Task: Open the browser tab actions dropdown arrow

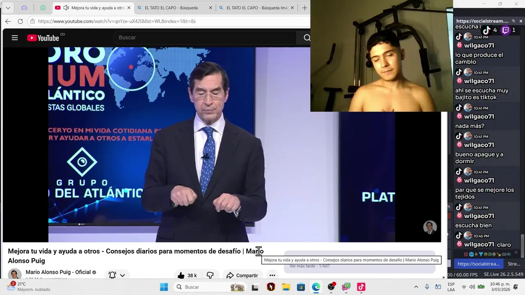Action: [x=8, y=8]
